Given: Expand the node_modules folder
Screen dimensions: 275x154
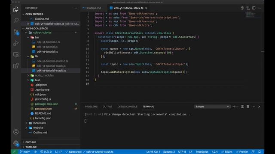Looking at the screenshot, I should (44, 75).
